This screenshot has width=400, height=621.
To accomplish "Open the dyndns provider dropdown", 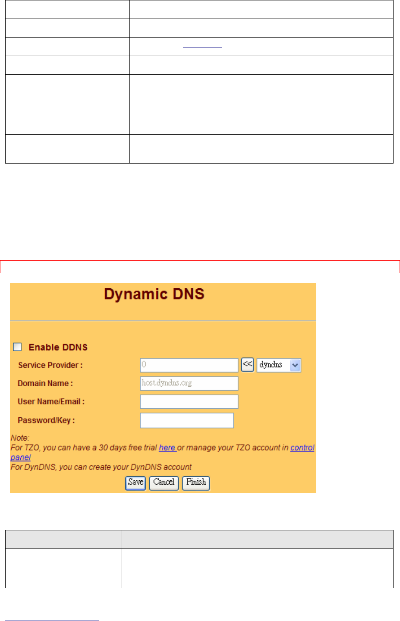I will (x=279, y=365).
